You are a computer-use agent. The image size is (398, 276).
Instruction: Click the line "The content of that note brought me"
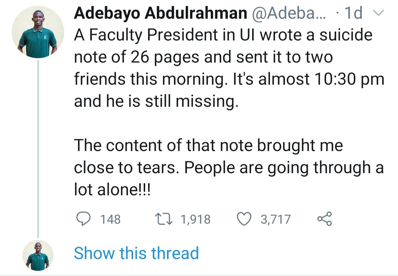coord(208,146)
